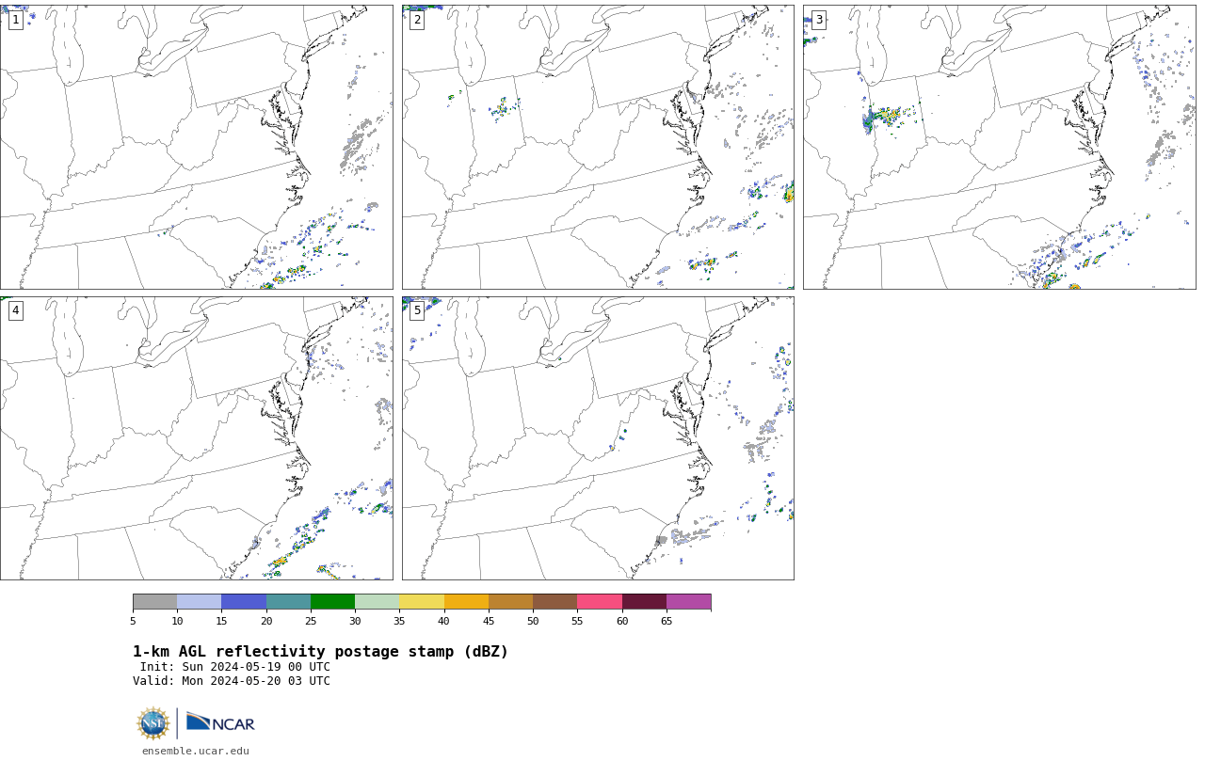Screen dimensions: 1205x761
Task: Click the dark green 25-30 dBZ swatch
Action: click(x=332, y=602)
